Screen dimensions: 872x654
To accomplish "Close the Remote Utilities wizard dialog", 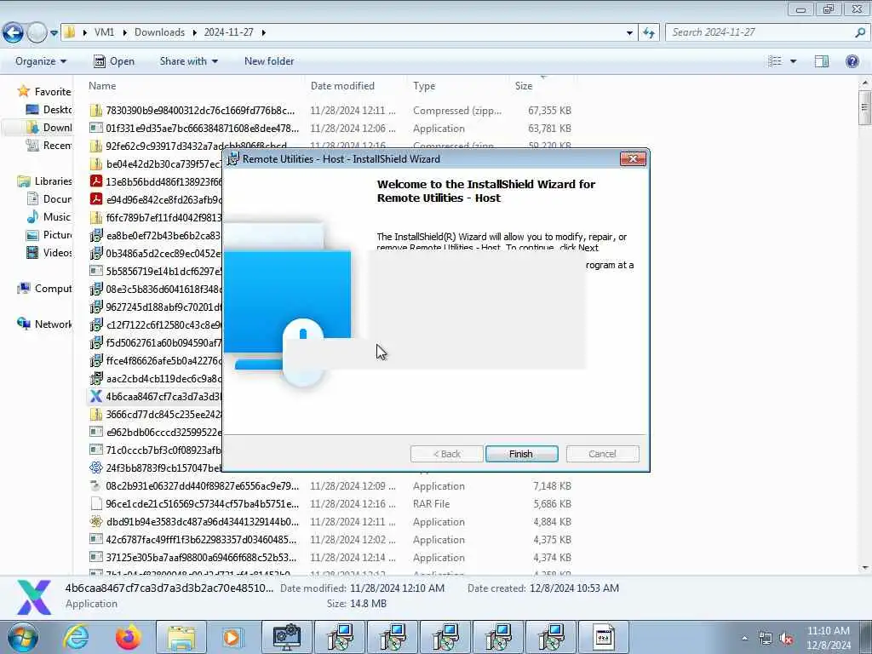I will point(633,159).
